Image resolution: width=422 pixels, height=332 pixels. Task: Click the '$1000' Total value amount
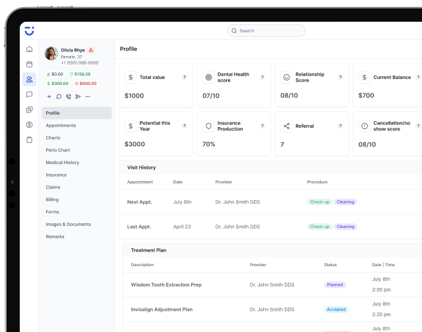click(x=134, y=96)
